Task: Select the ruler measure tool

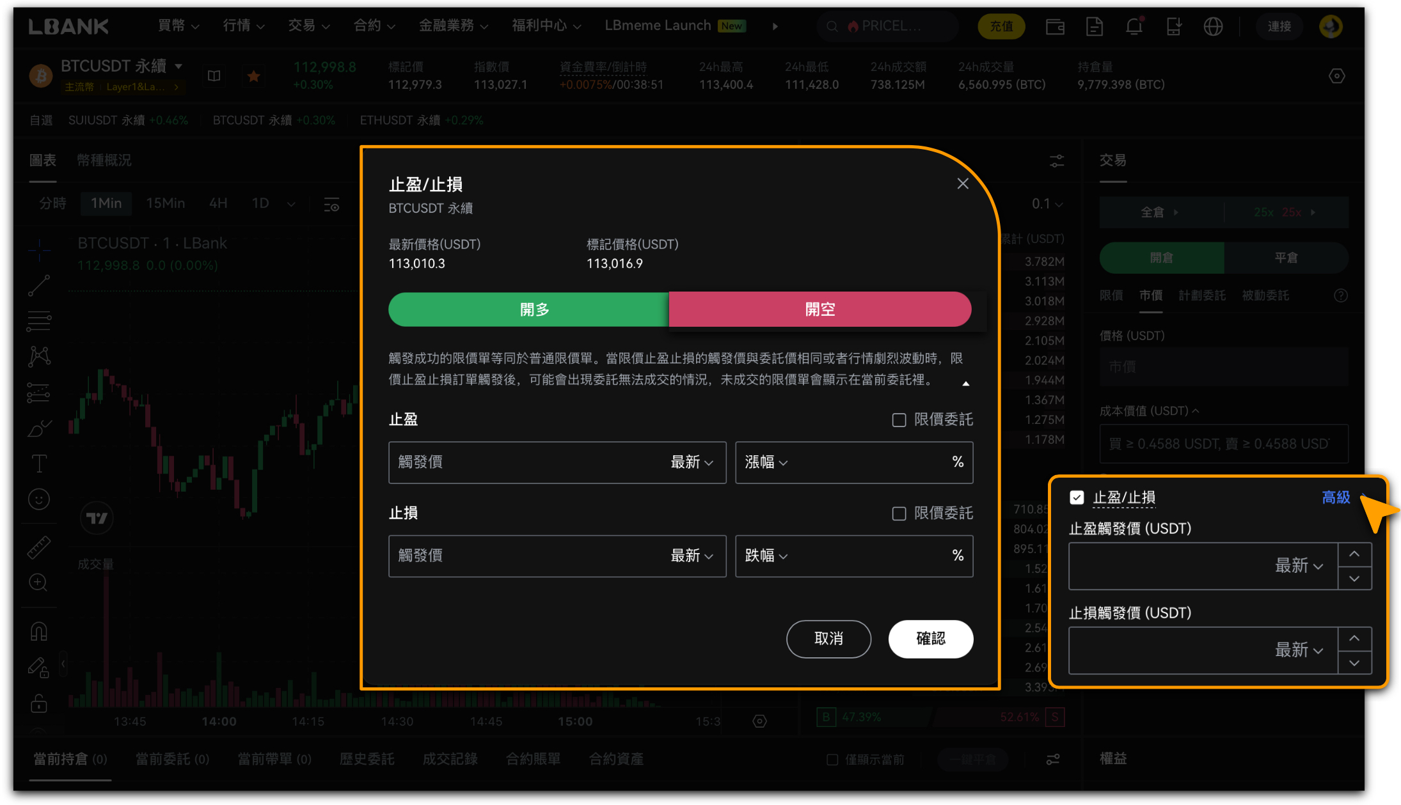Action: pyautogui.click(x=39, y=547)
